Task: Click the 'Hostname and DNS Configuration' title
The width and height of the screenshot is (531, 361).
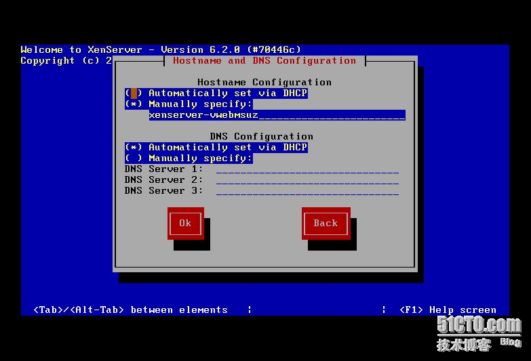Action: (x=264, y=60)
